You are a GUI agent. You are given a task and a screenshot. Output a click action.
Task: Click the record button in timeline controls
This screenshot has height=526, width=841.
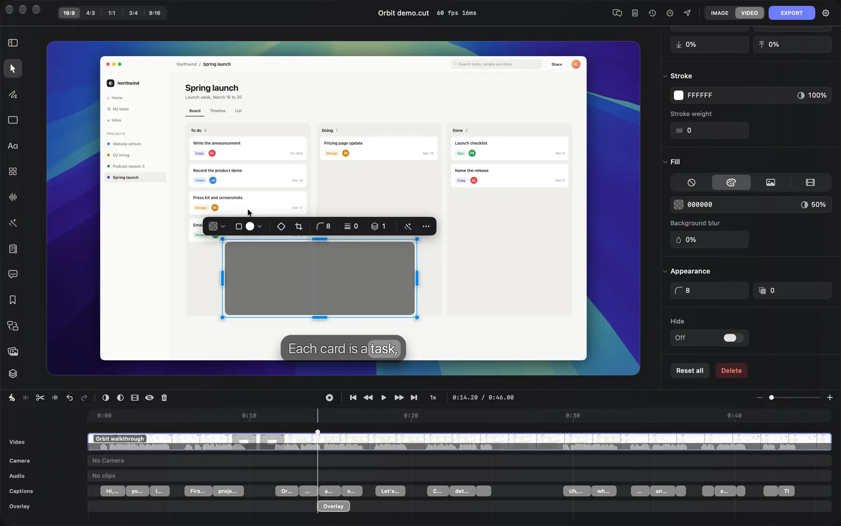pyautogui.click(x=330, y=398)
